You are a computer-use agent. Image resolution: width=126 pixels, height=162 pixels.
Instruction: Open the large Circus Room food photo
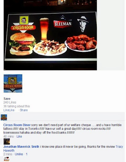50,35
